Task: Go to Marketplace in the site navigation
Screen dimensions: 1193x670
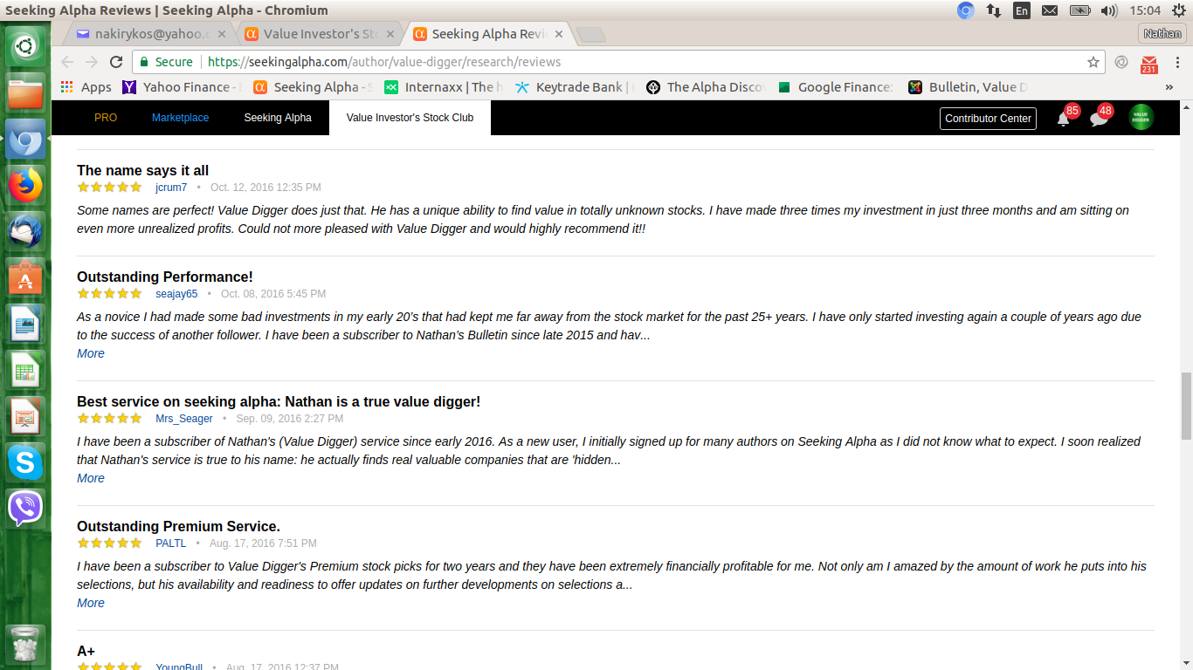Action: click(x=180, y=118)
